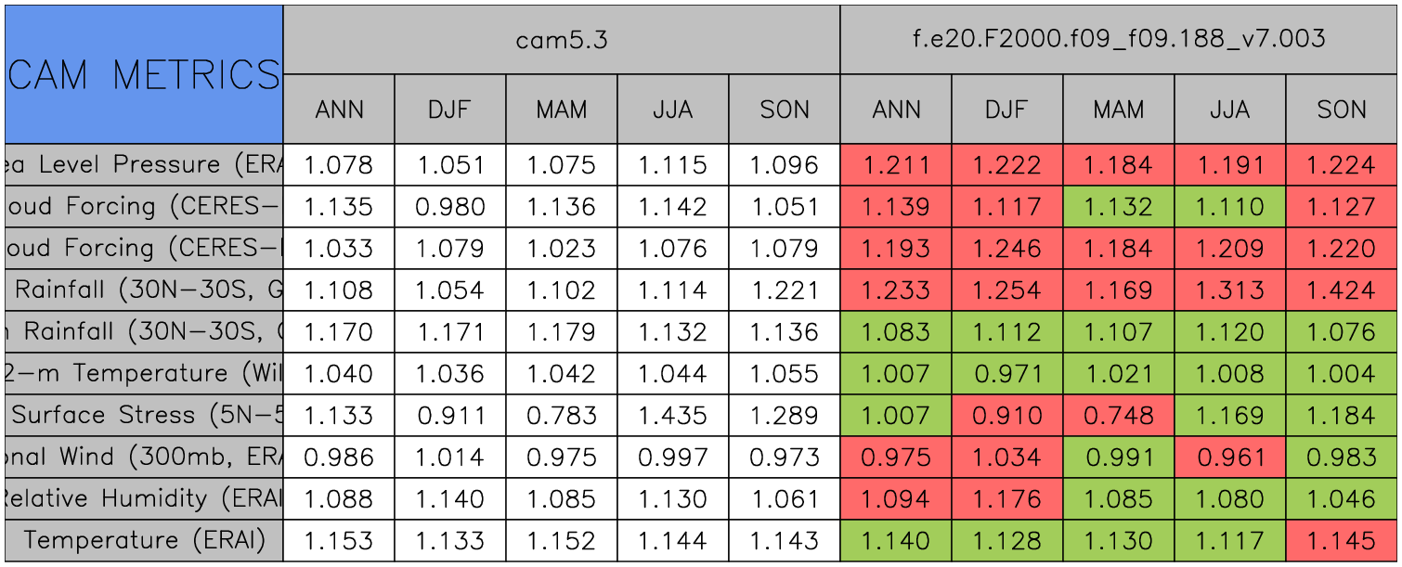The height and width of the screenshot is (567, 1402).
Task: Select the green cell showing 1.083
Action: pyautogui.click(x=896, y=332)
